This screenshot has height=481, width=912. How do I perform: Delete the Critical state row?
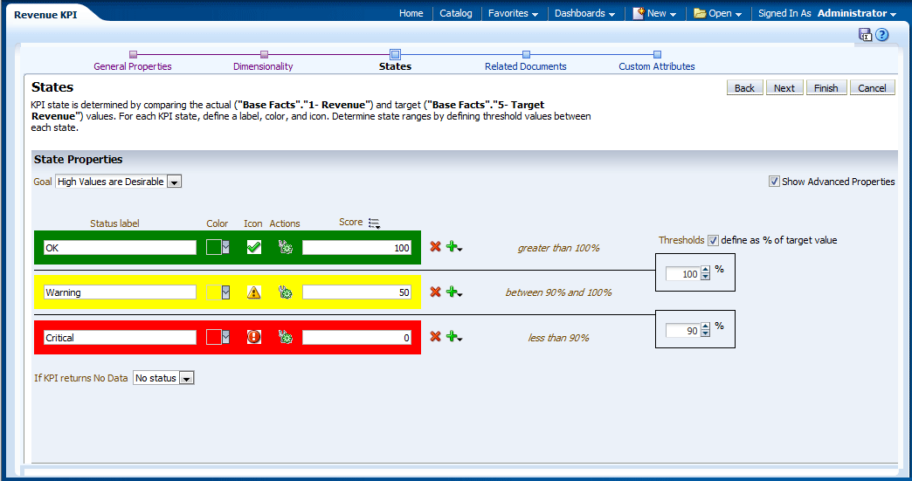(x=435, y=337)
